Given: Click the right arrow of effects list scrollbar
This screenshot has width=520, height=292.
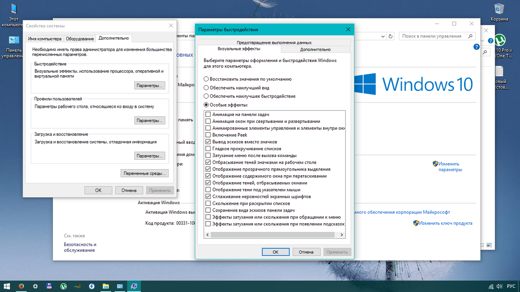Looking at the screenshot, I should click(x=342, y=235).
